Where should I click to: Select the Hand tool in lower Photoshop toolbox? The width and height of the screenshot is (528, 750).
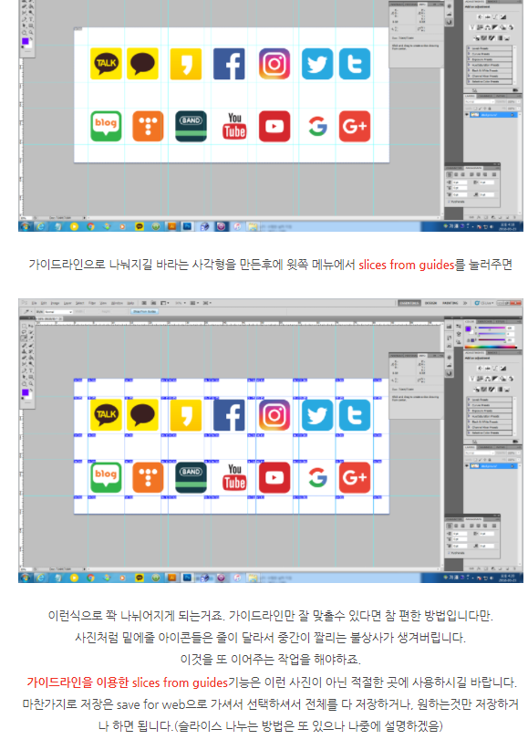pos(24,383)
